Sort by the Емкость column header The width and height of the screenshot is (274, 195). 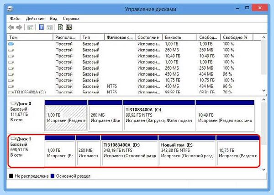point(180,37)
